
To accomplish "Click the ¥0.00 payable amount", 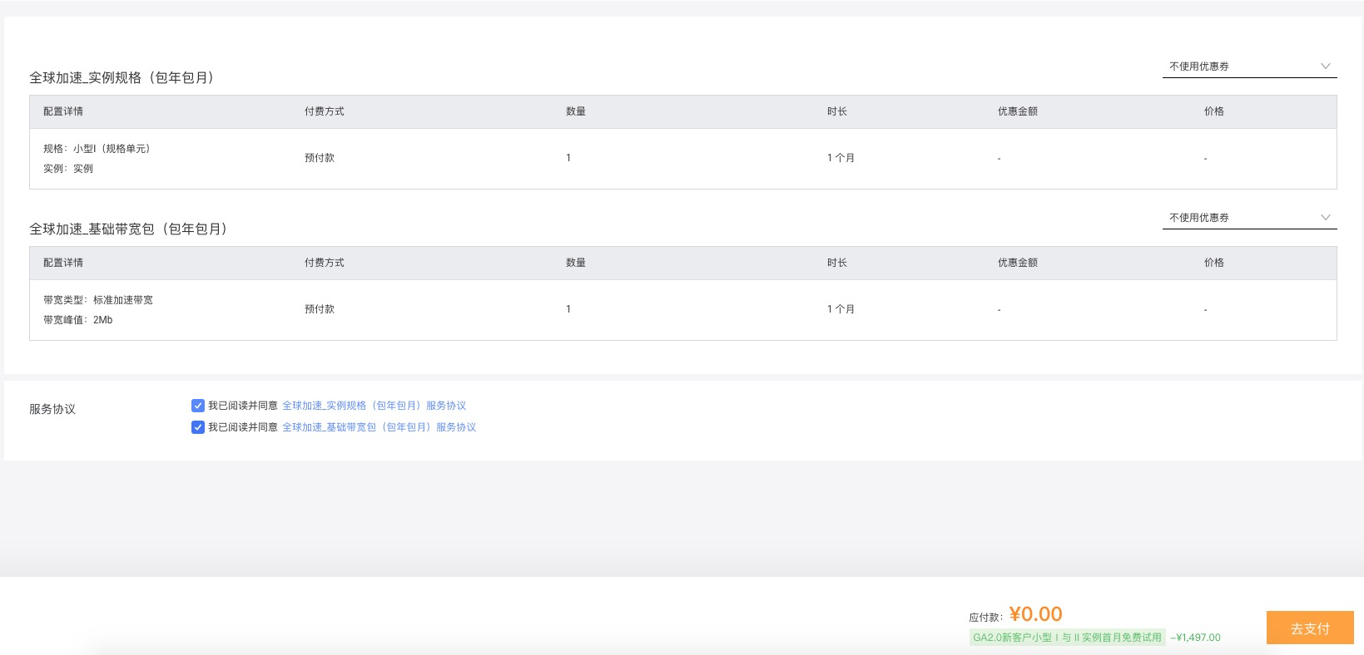I will click(1035, 614).
